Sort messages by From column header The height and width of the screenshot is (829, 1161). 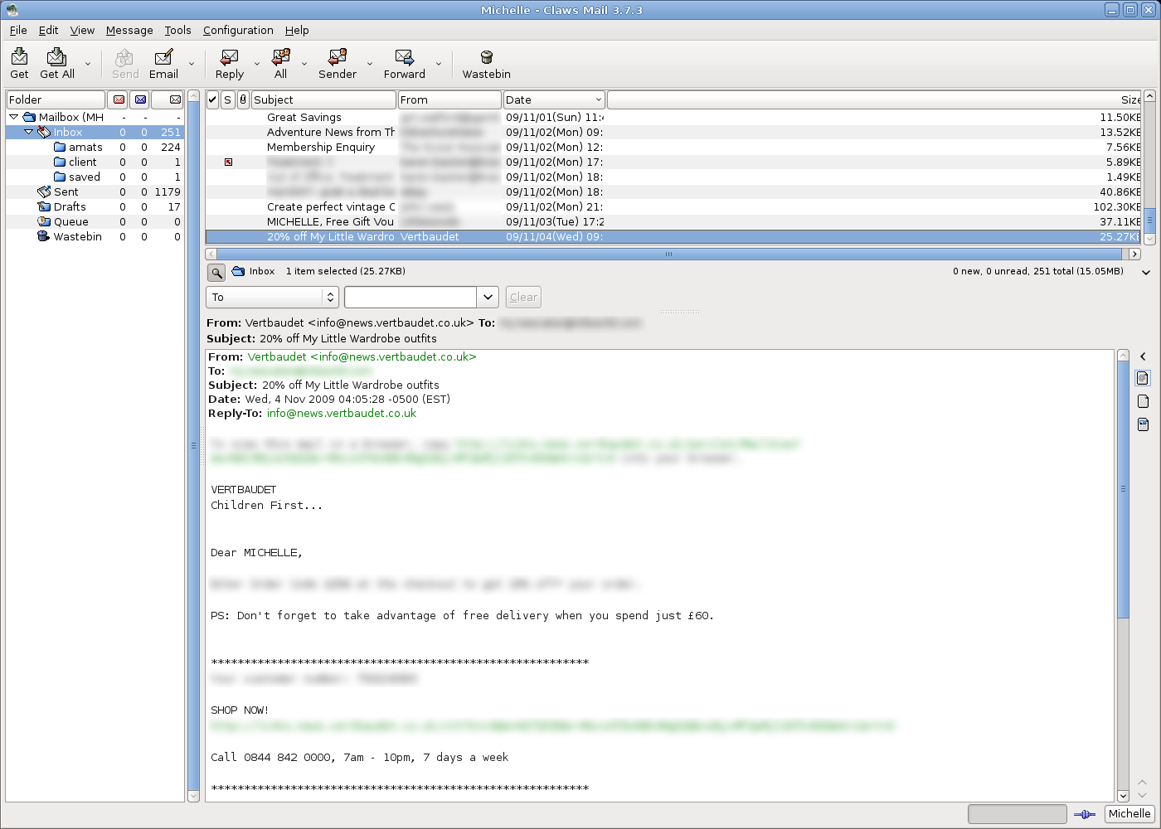[449, 99]
